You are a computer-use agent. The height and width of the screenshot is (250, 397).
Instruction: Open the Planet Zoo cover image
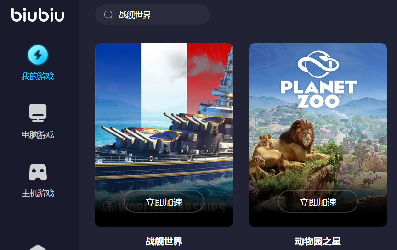pyautogui.click(x=318, y=135)
